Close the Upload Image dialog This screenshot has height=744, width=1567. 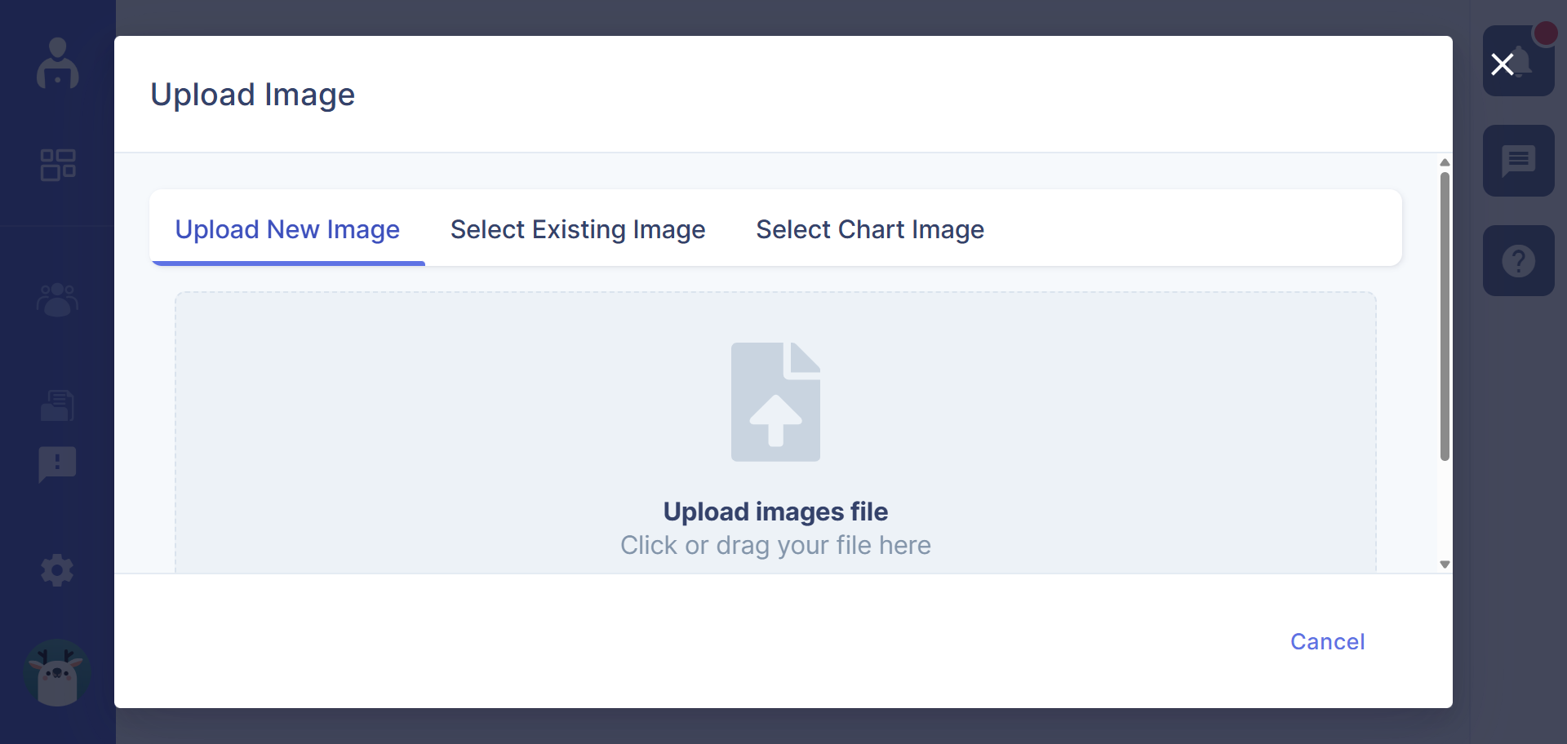(x=1504, y=64)
